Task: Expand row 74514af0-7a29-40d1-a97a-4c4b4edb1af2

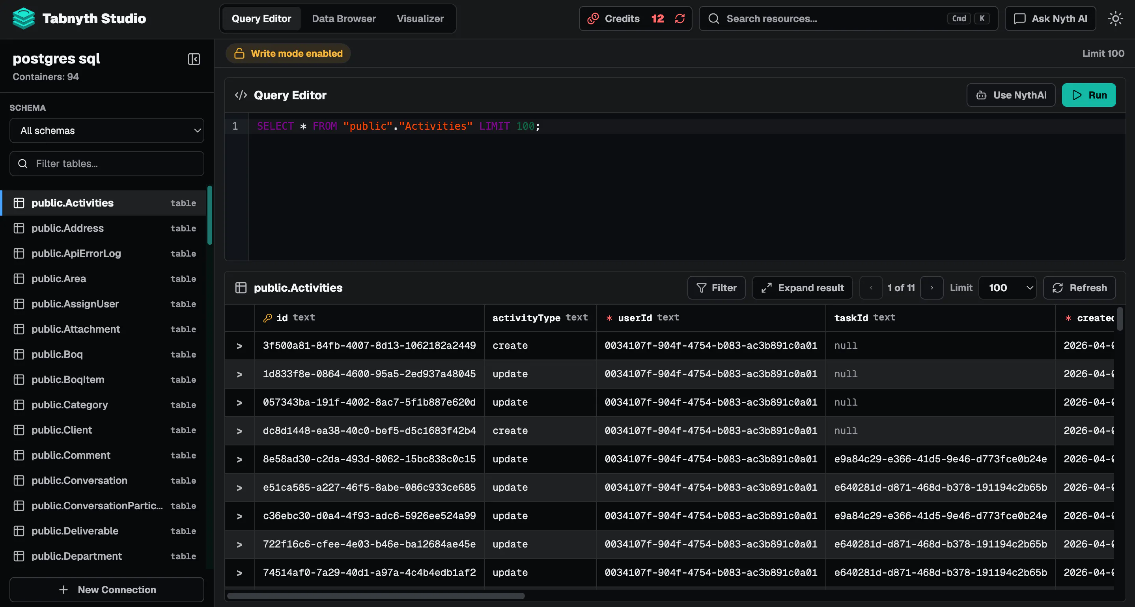Action: point(239,573)
